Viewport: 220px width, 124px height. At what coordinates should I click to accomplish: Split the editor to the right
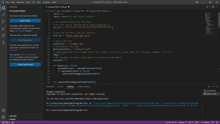point(213,7)
